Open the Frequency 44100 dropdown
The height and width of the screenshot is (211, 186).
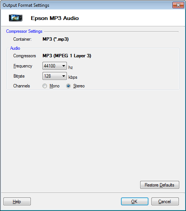[54, 66]
